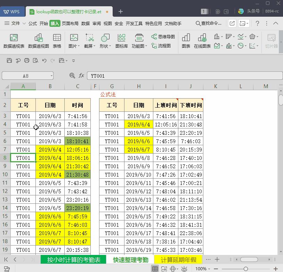
Task: Open the screenshot (截屏) tool
Action: (89, 41)
